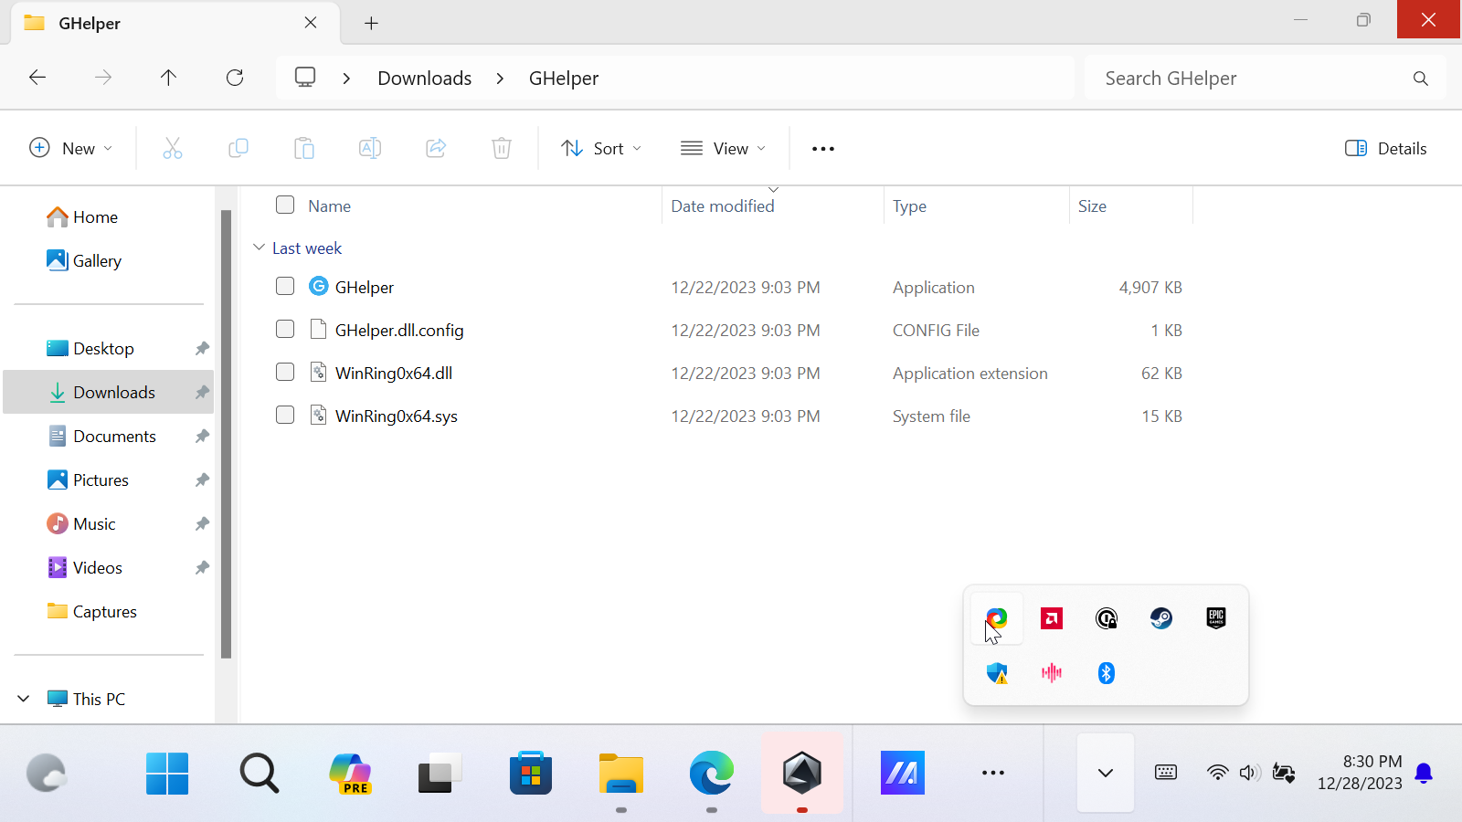Open Microsoft Store from taskbar
The width and height of the screenshot is (1462, 822).
[531, 774]
